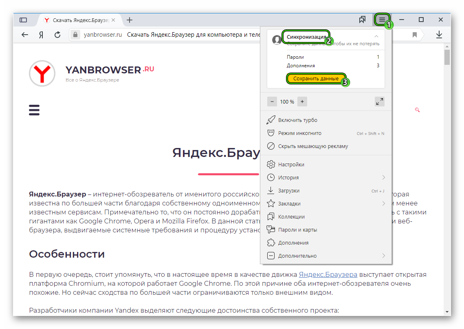The width and height of the screenshot is (464, 329).
Task: Click the Загрузки download arrow icon in menu
Action: tap(271, 190)
